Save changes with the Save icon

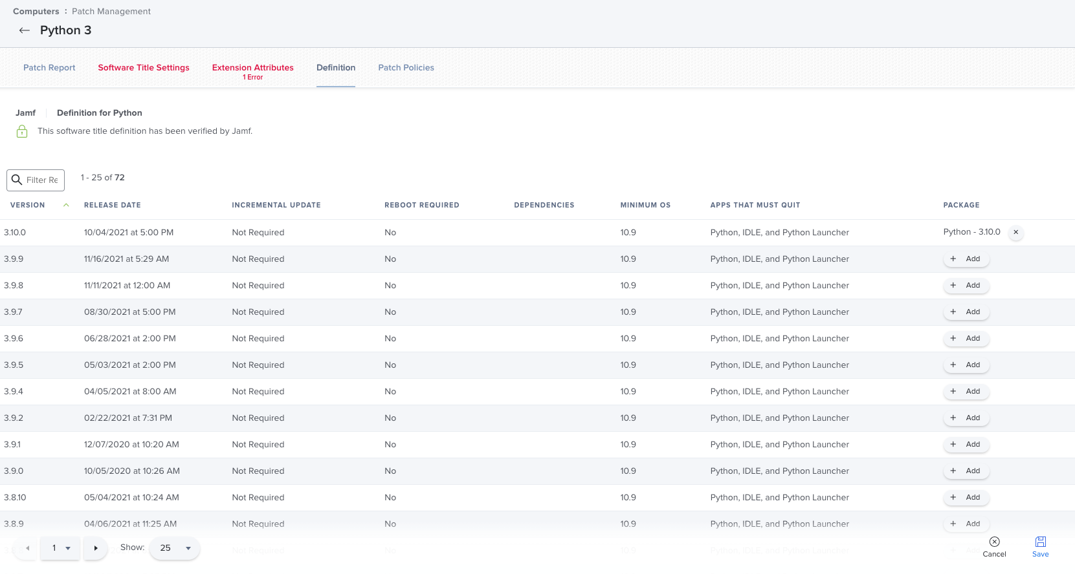1040,547
